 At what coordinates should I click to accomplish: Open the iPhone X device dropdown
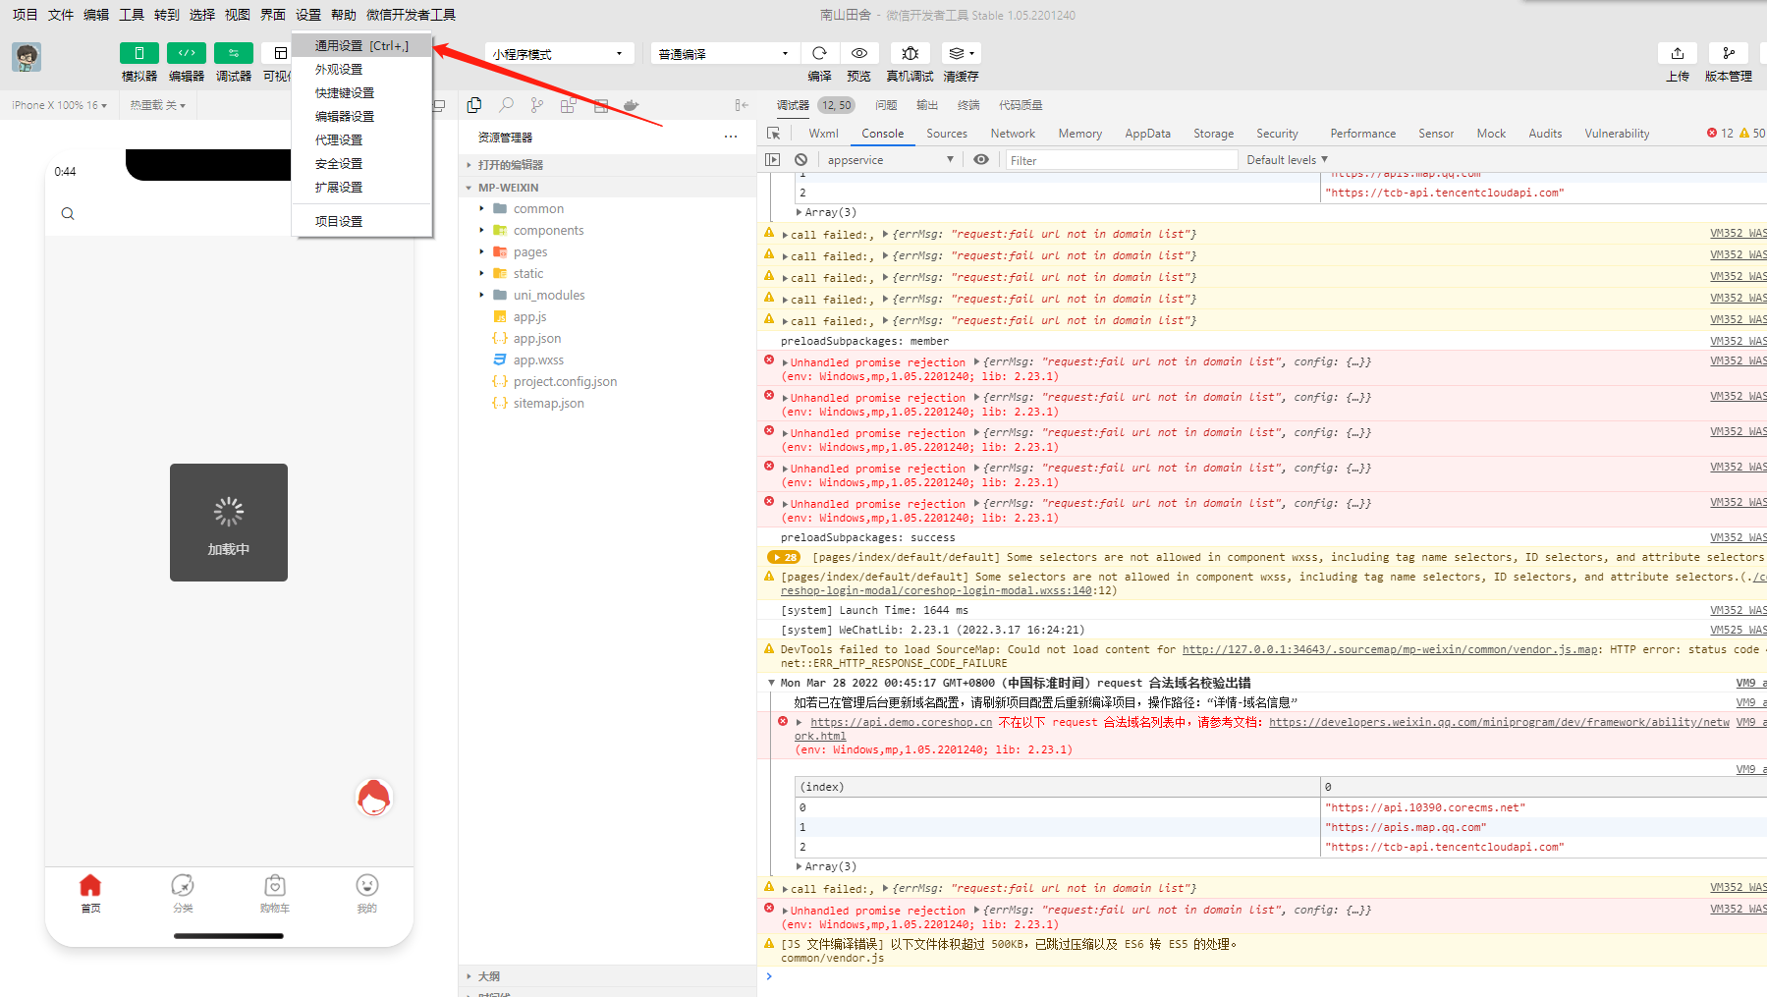59,105
